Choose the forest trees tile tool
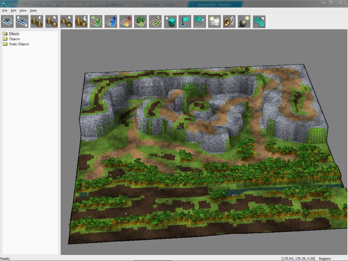Viewport: 348px width, 261px height. tap(140, 21)
